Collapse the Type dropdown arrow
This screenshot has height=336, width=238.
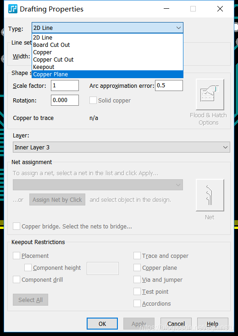click(178, 28)
